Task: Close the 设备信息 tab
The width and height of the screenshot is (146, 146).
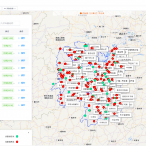Action: [x=15, y=8]
